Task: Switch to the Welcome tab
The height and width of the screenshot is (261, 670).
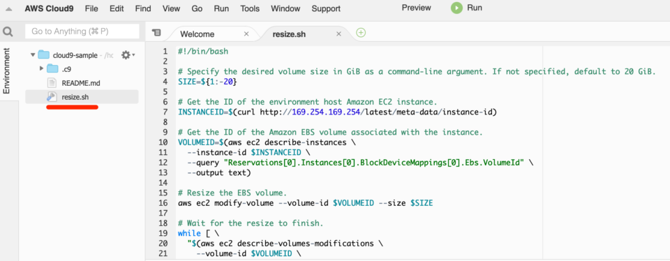Action: pyautogui.click(x=197, y=34)
